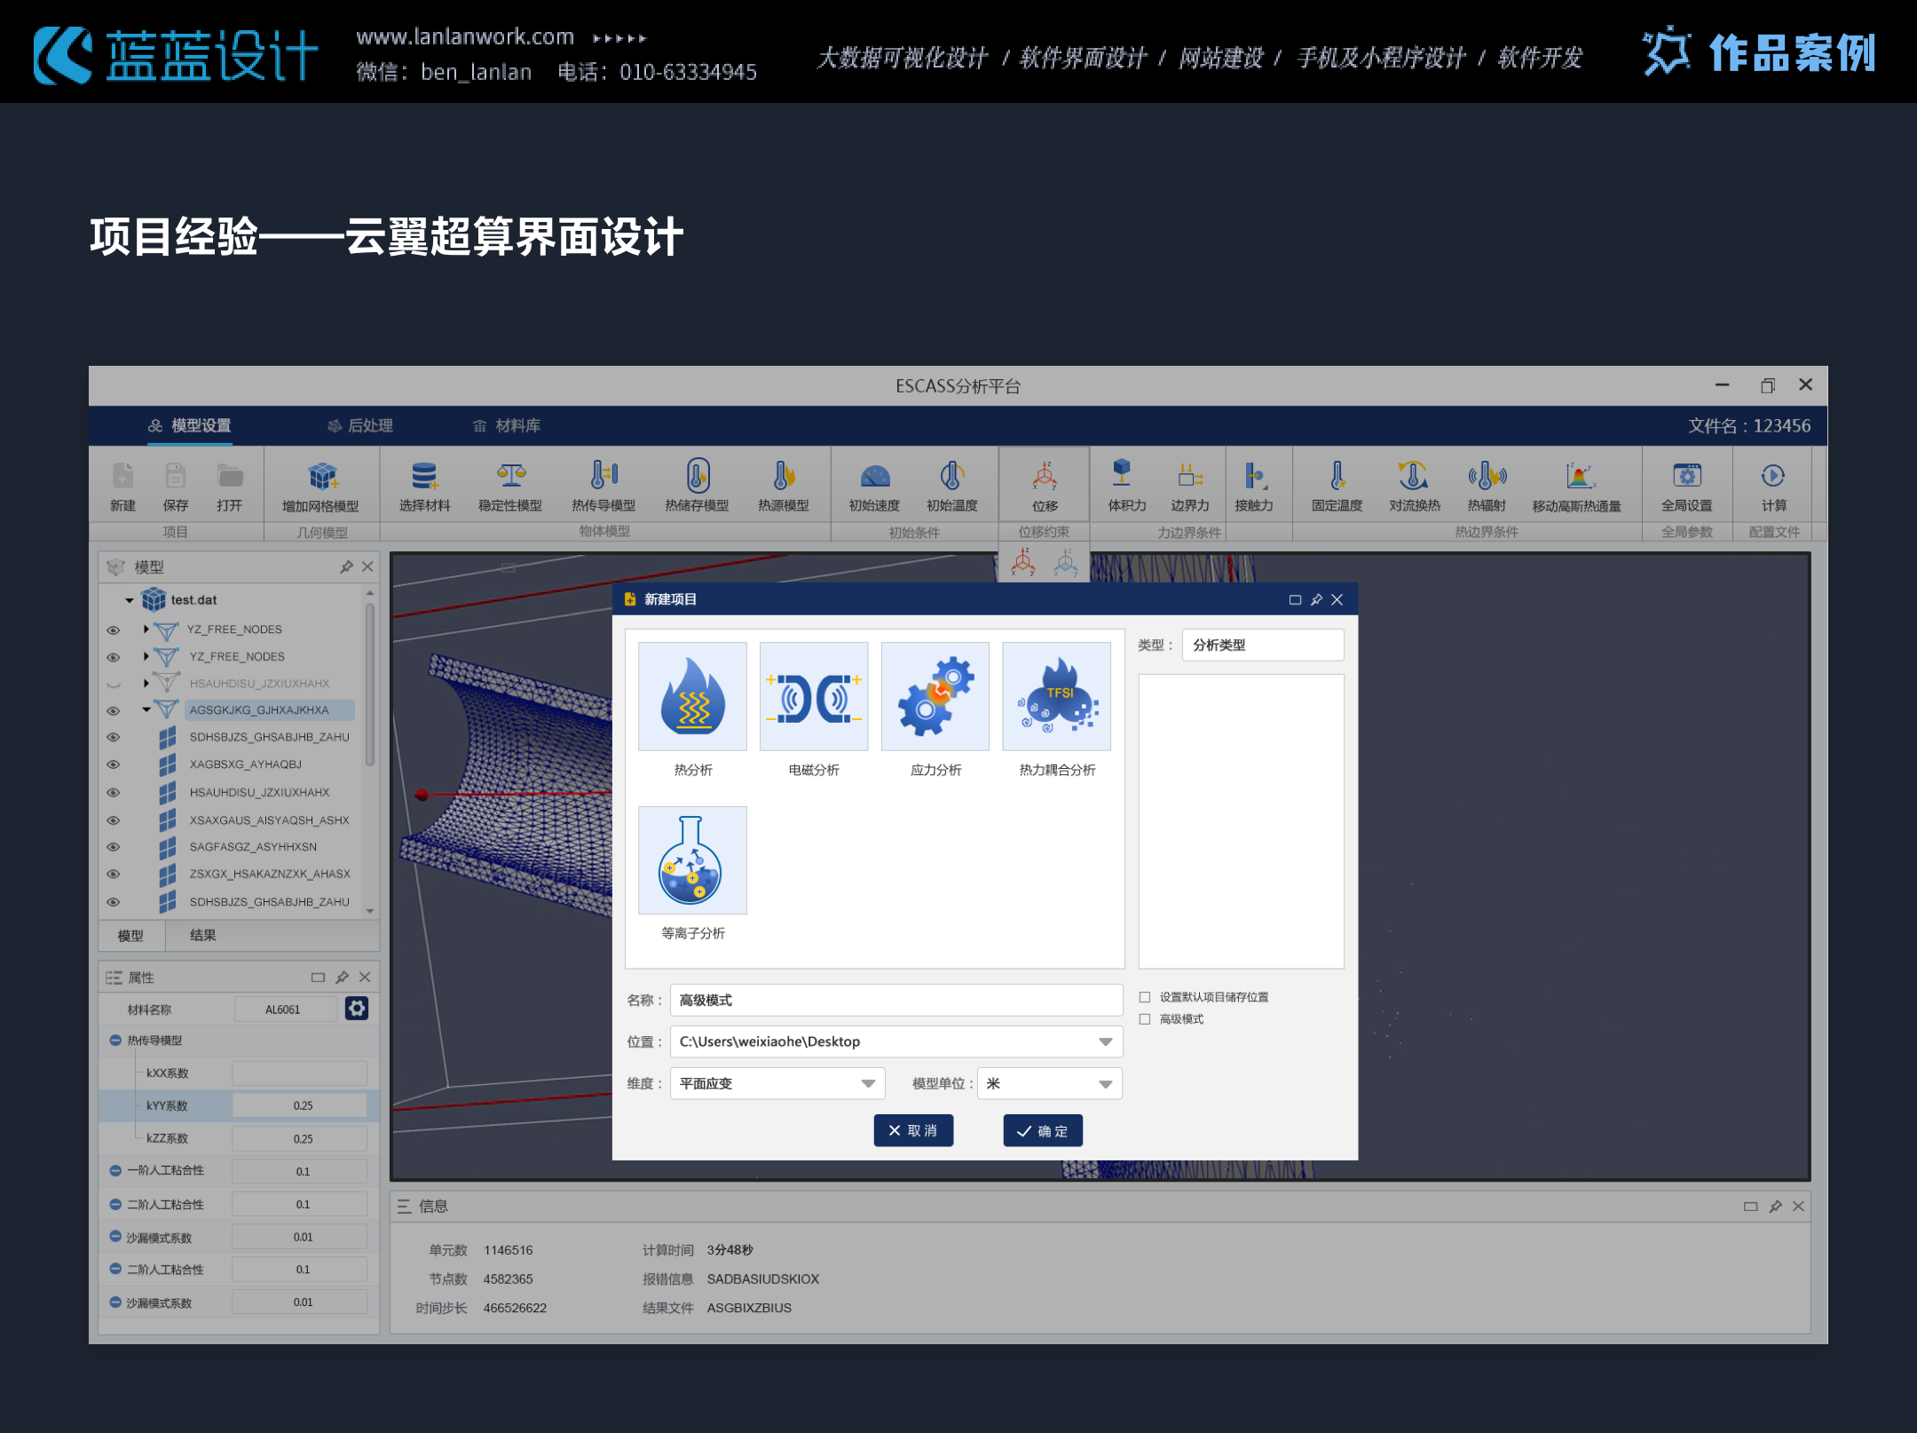This screenshot has width=1917, height=1433.
Task: Open the 维度 平面应变 dropdown
Action: click(x=868, y=1083)
